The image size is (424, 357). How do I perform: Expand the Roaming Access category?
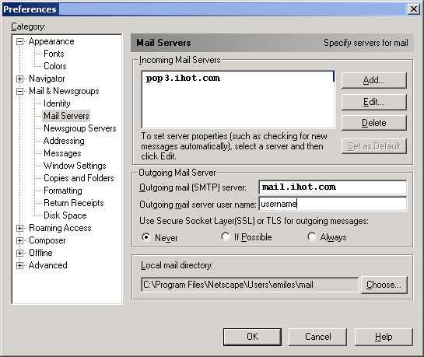click(x=19, y=228)
